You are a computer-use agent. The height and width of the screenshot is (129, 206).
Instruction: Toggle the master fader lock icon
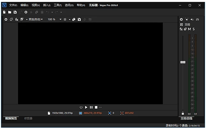pyautogui.click(x=183, y=113)
